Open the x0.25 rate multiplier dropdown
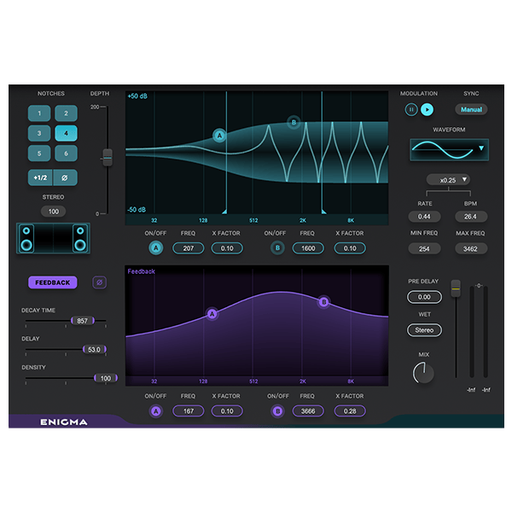The width and height of the screenshot is (512, 512). [x=448, y=180]
